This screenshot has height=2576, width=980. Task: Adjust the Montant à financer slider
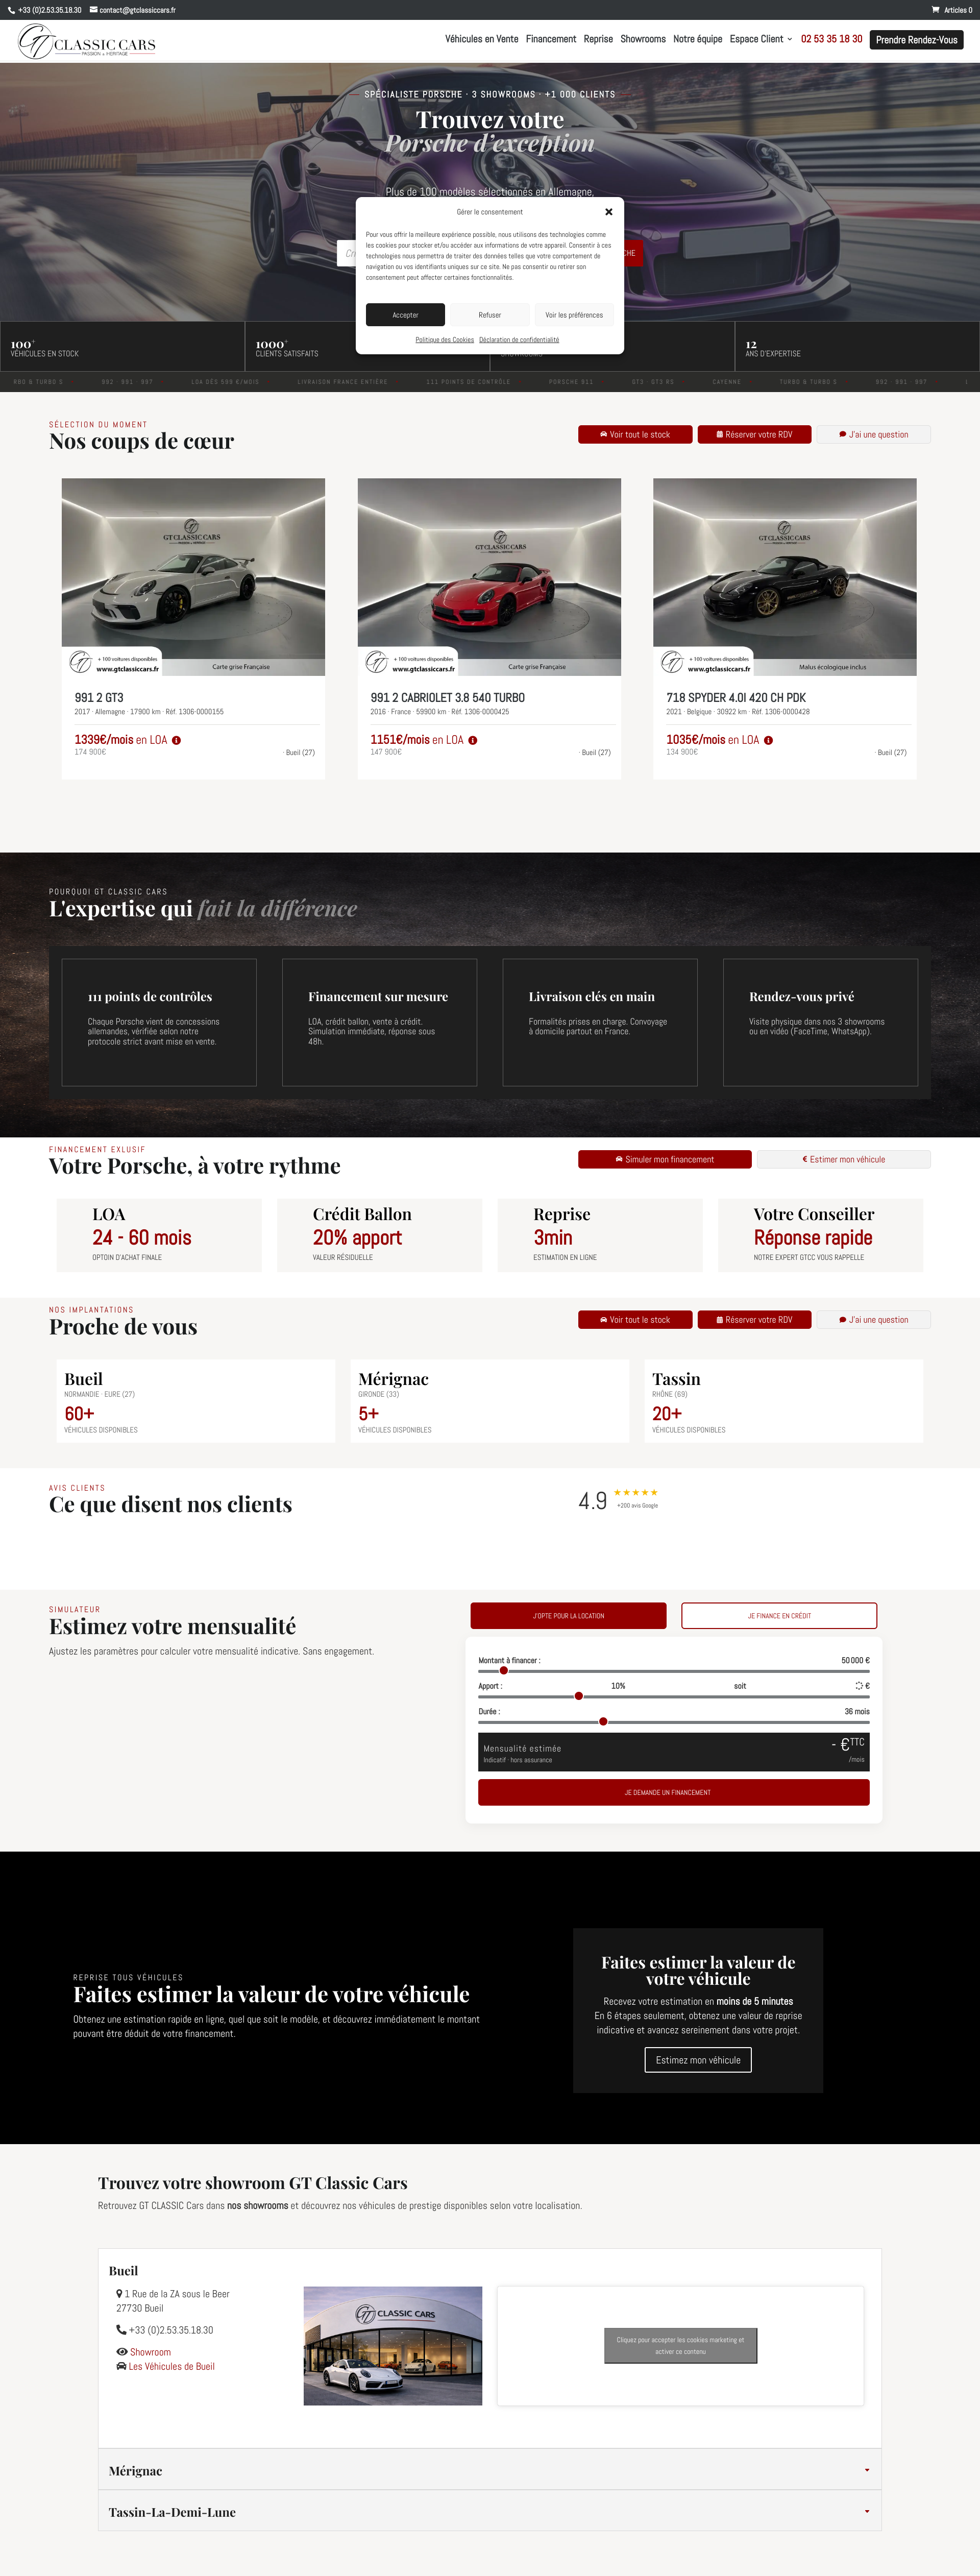coord(504,1670)
